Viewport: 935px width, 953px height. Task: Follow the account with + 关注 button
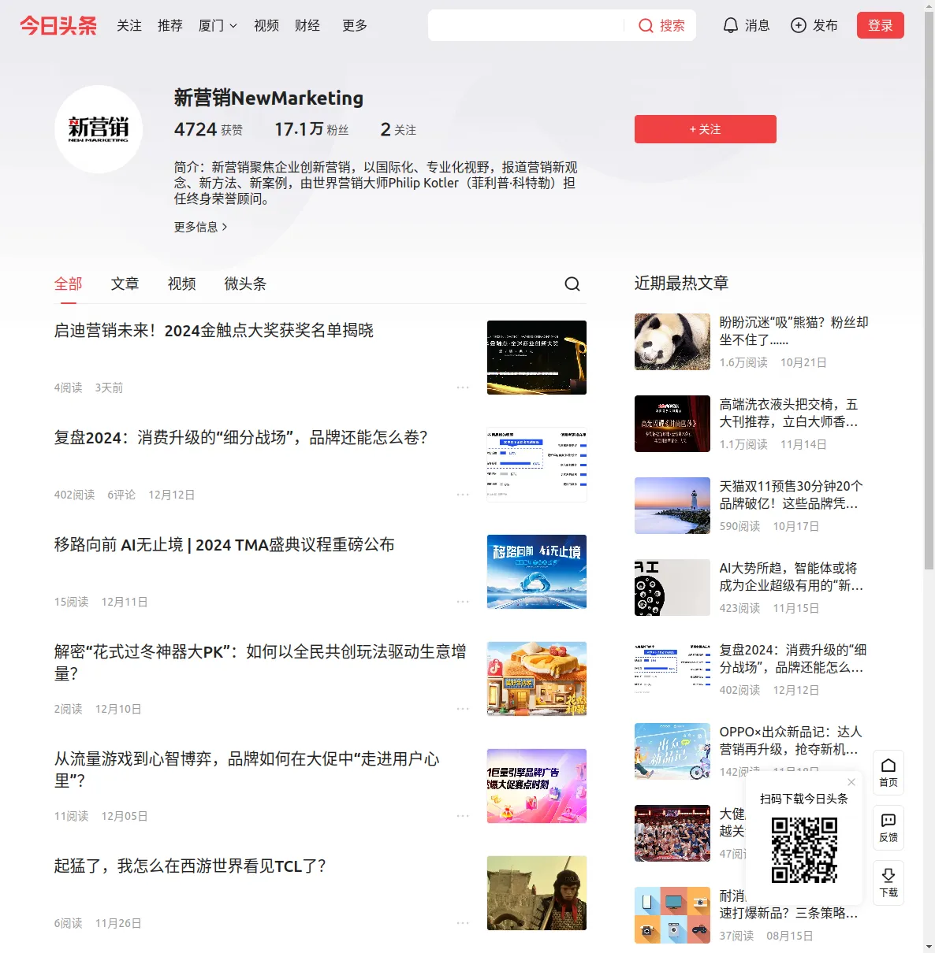pyautogui.click(x=706, y=129)
